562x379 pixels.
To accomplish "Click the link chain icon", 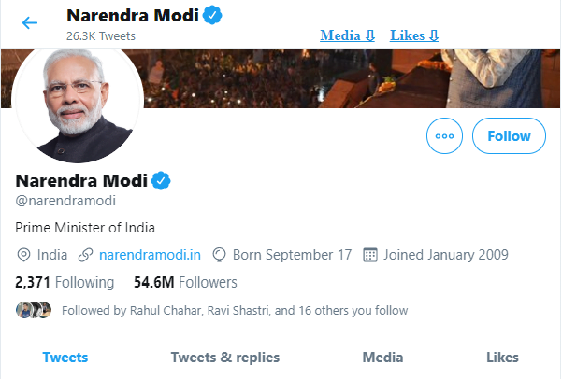I will (86, 254).
